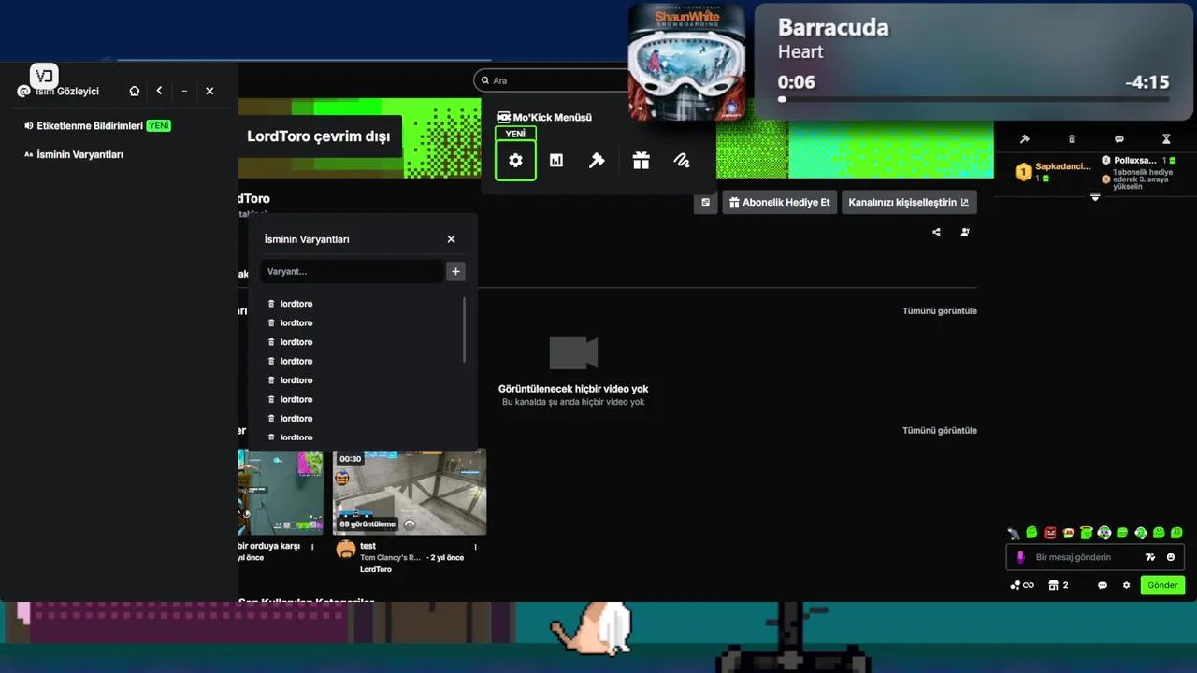Viewport: 1197px width, 673px height.
Task: Expand the leaderboard with the double-chevron arrow
Action: tap(1095, 196)
